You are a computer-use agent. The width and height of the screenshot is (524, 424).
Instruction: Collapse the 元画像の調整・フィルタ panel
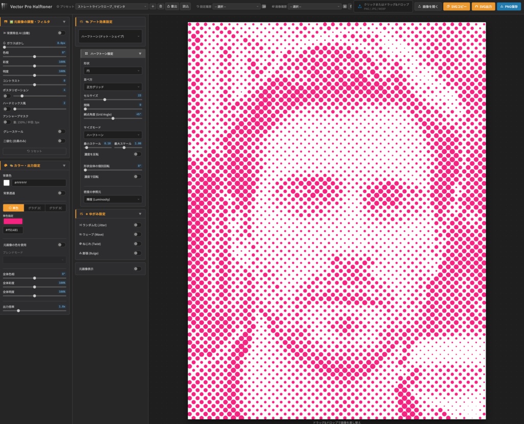click(x=64, y=21)
